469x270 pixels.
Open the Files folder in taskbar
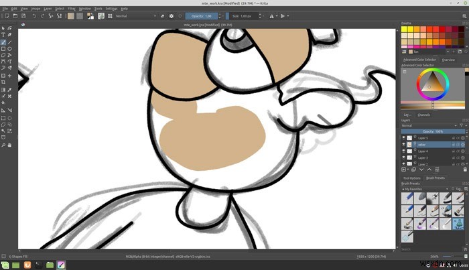(50, 265)
